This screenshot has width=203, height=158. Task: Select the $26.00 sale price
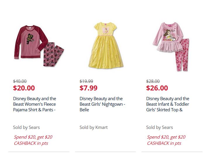[157, 88]
